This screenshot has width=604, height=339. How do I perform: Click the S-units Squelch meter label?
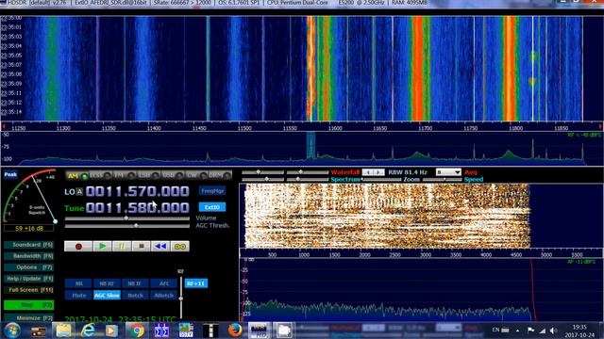pos(37,210)
